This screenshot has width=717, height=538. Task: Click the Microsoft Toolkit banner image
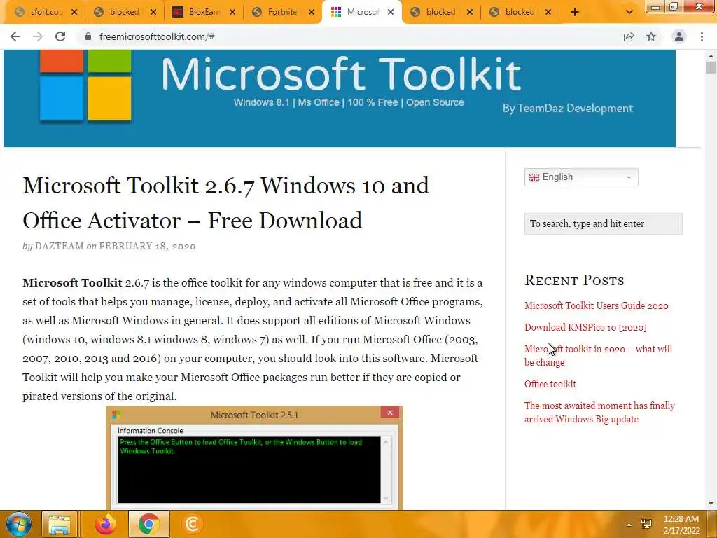pos(340,98)
